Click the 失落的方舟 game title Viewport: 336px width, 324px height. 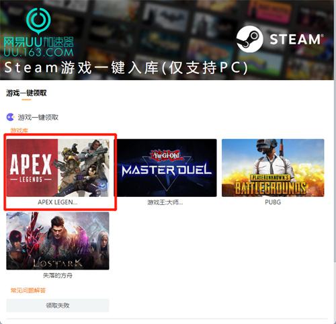(58, 276)
